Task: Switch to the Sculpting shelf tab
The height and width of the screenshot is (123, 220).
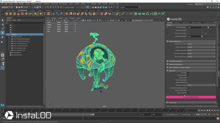Action: (32, 11)
